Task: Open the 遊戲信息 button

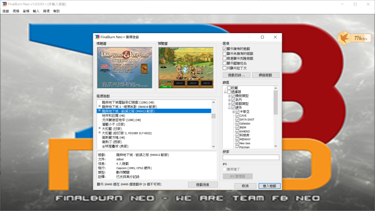Action: point(203,184)
